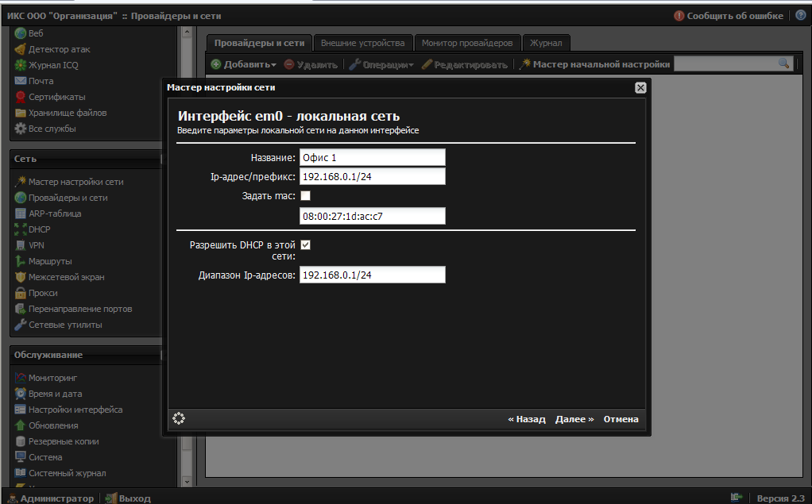Open the Межсетевой экран shield icon

coord(20,277)
